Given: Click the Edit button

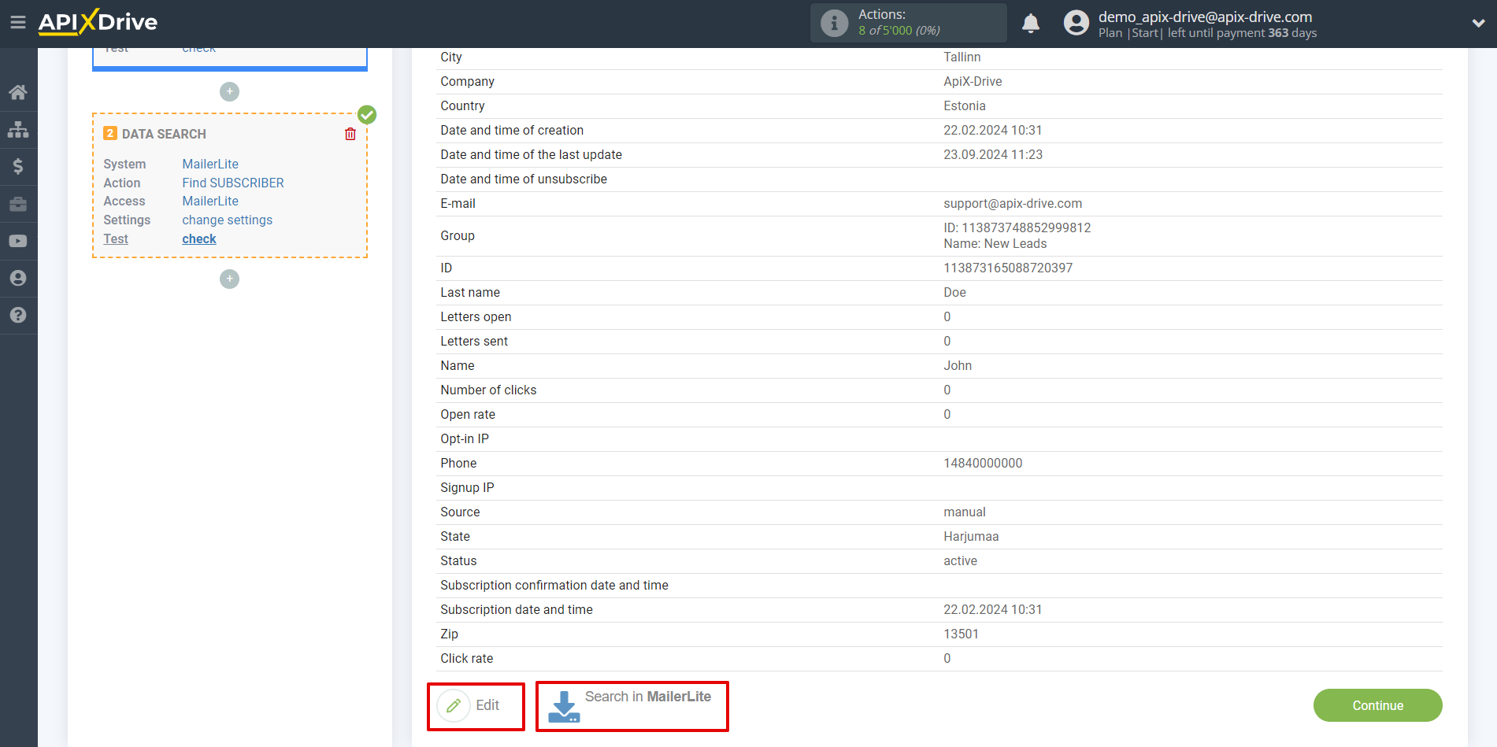Looking at the screenshot, I should click(x=476, y=706).
